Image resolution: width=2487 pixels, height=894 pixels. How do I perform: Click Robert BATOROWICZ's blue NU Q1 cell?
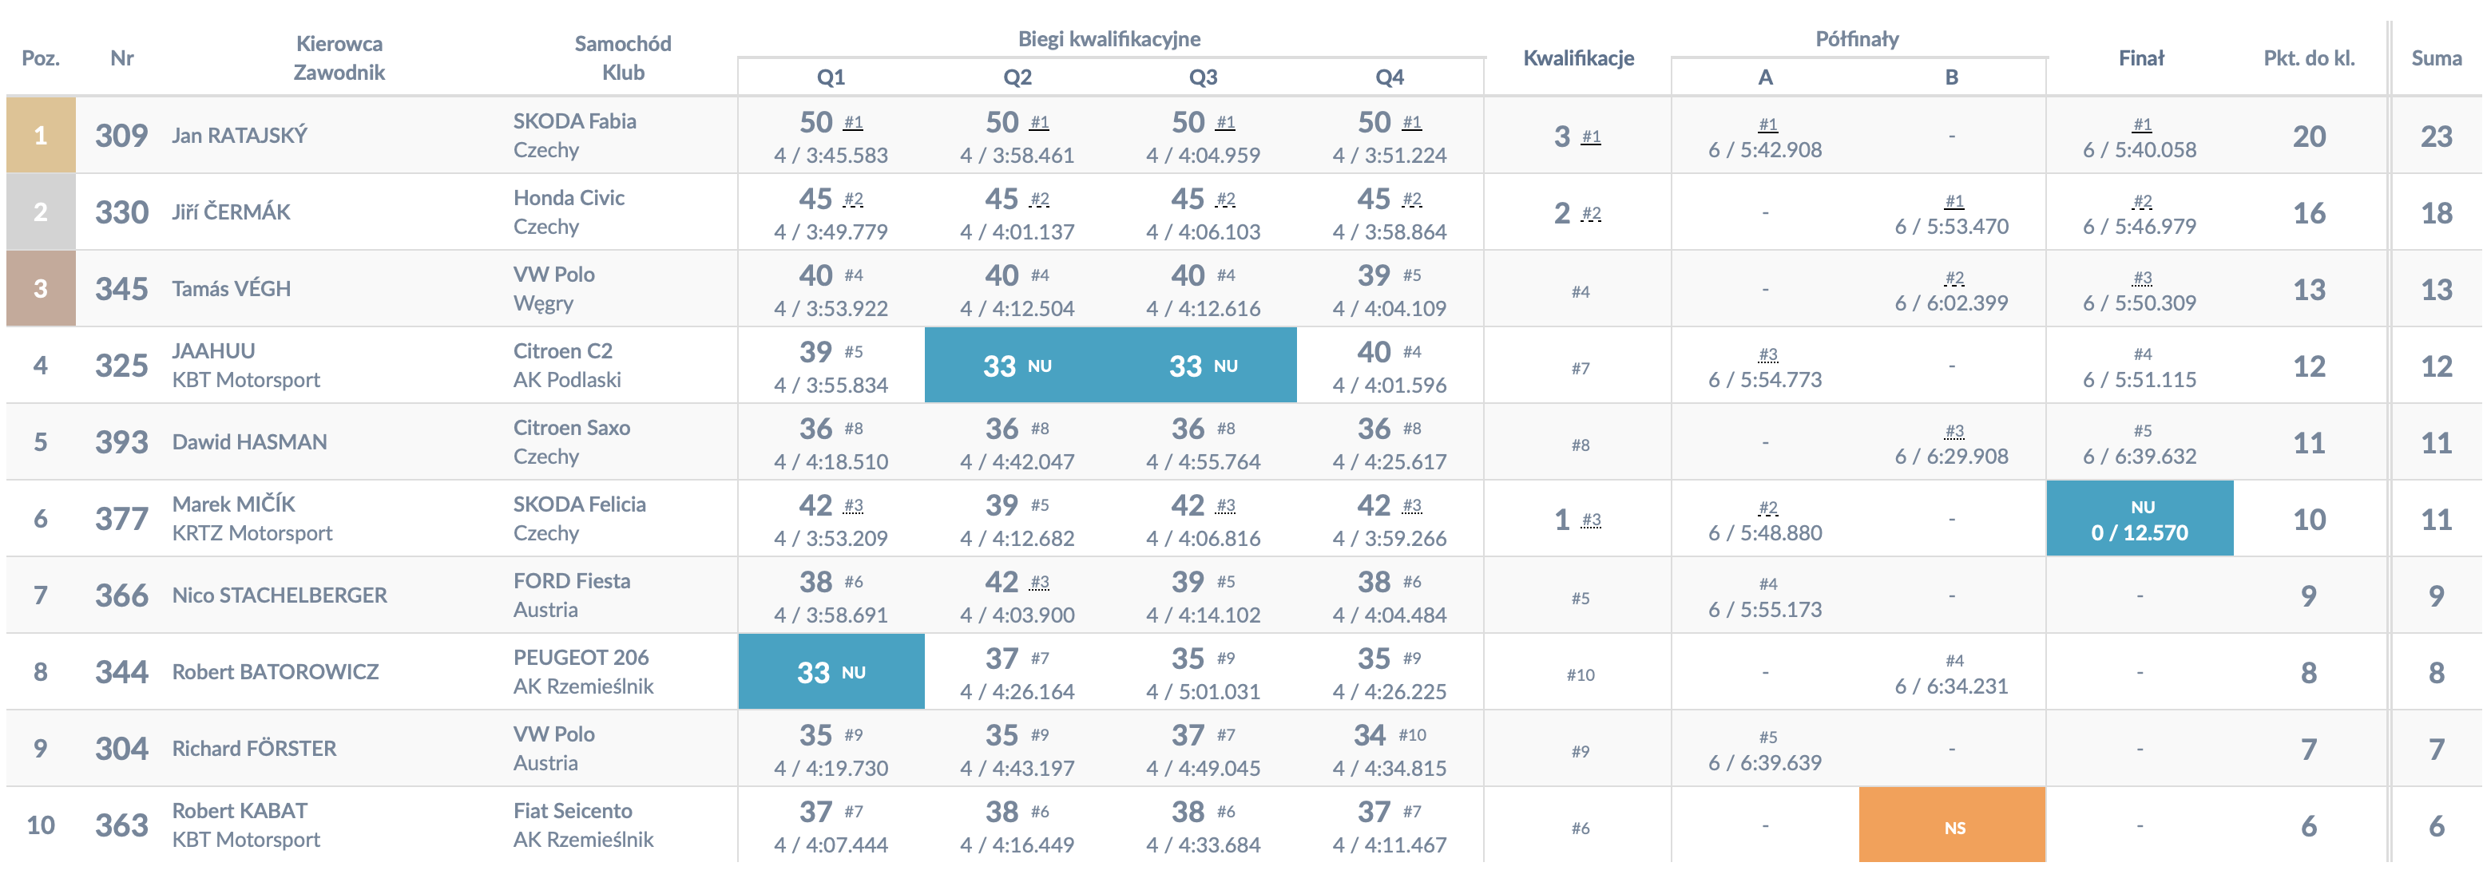pos(831,672)
